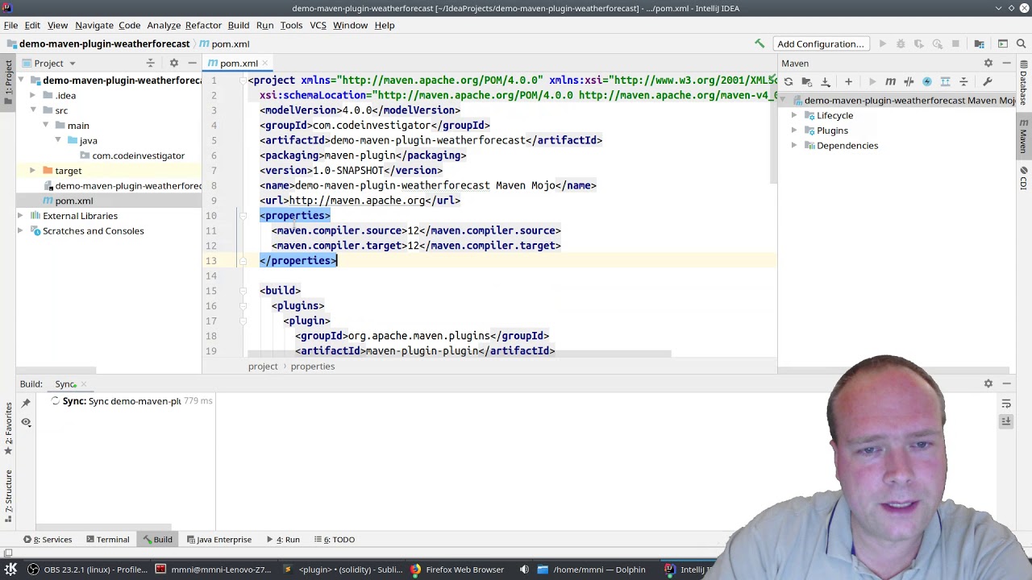This screenshot has width=1032, height=580.
Task: Collapse the root project tree node
Action: point(23,81)
